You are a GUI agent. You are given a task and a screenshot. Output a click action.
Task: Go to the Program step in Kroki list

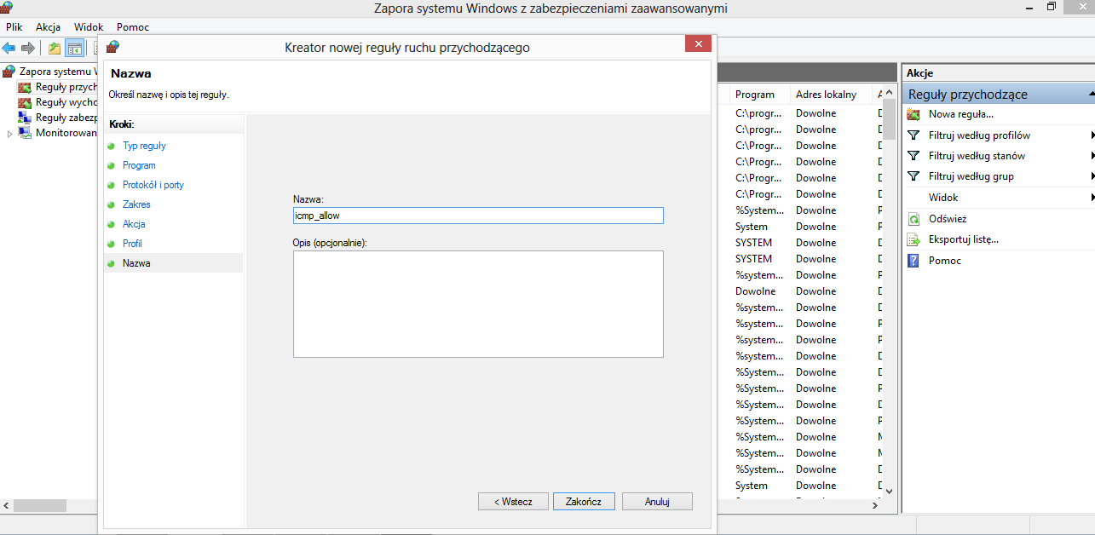(x=139, y=165)
